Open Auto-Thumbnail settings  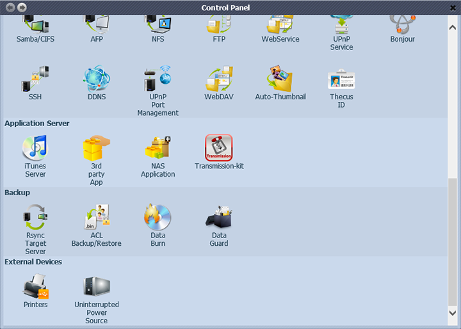[x=280, y=79]
